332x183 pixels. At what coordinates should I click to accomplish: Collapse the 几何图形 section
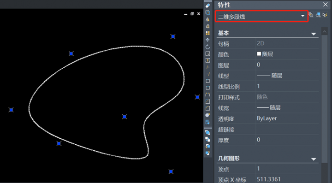(314, 159)
